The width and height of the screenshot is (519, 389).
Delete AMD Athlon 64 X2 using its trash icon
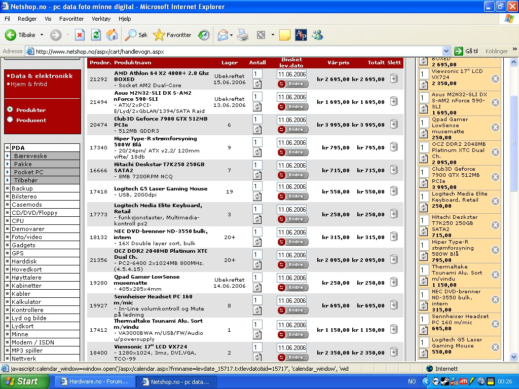(x=394, y=78)
